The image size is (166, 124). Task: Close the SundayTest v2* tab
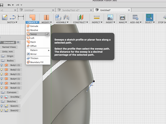tap(91, 10)
